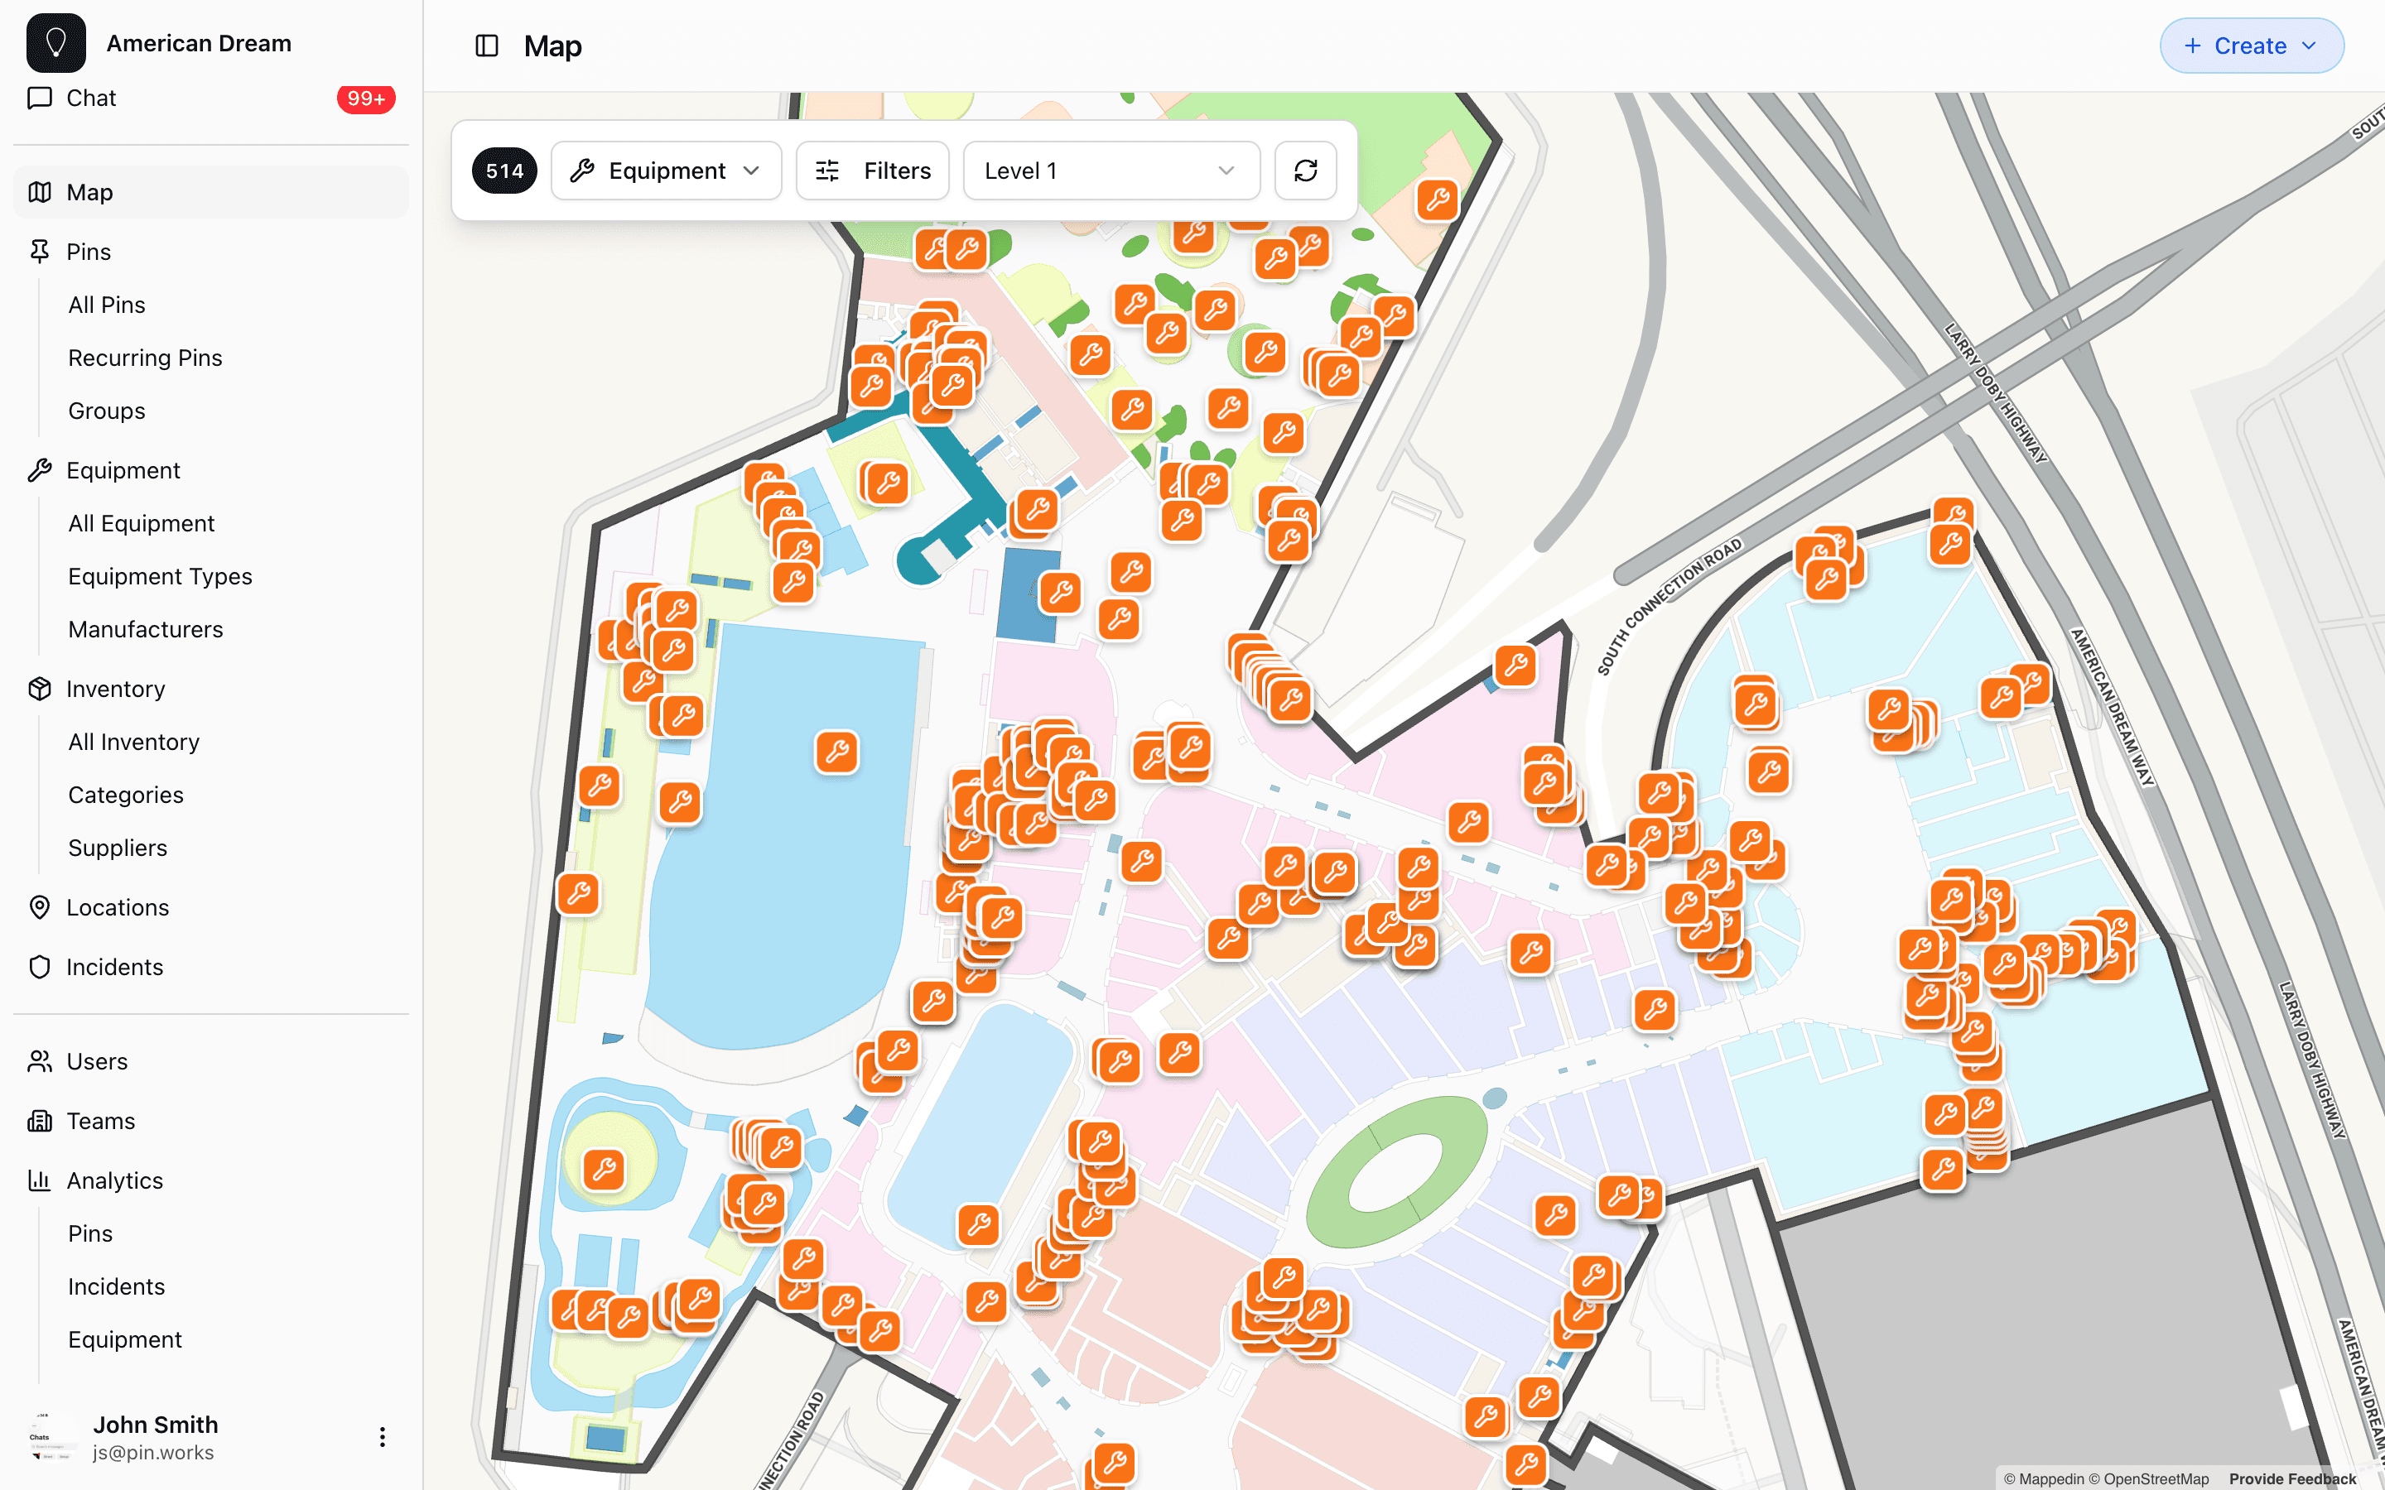The width and height of the screenshot is (2385, 1490).
Task: Open the Inventory box icon
Action: (x=40, y=688)
